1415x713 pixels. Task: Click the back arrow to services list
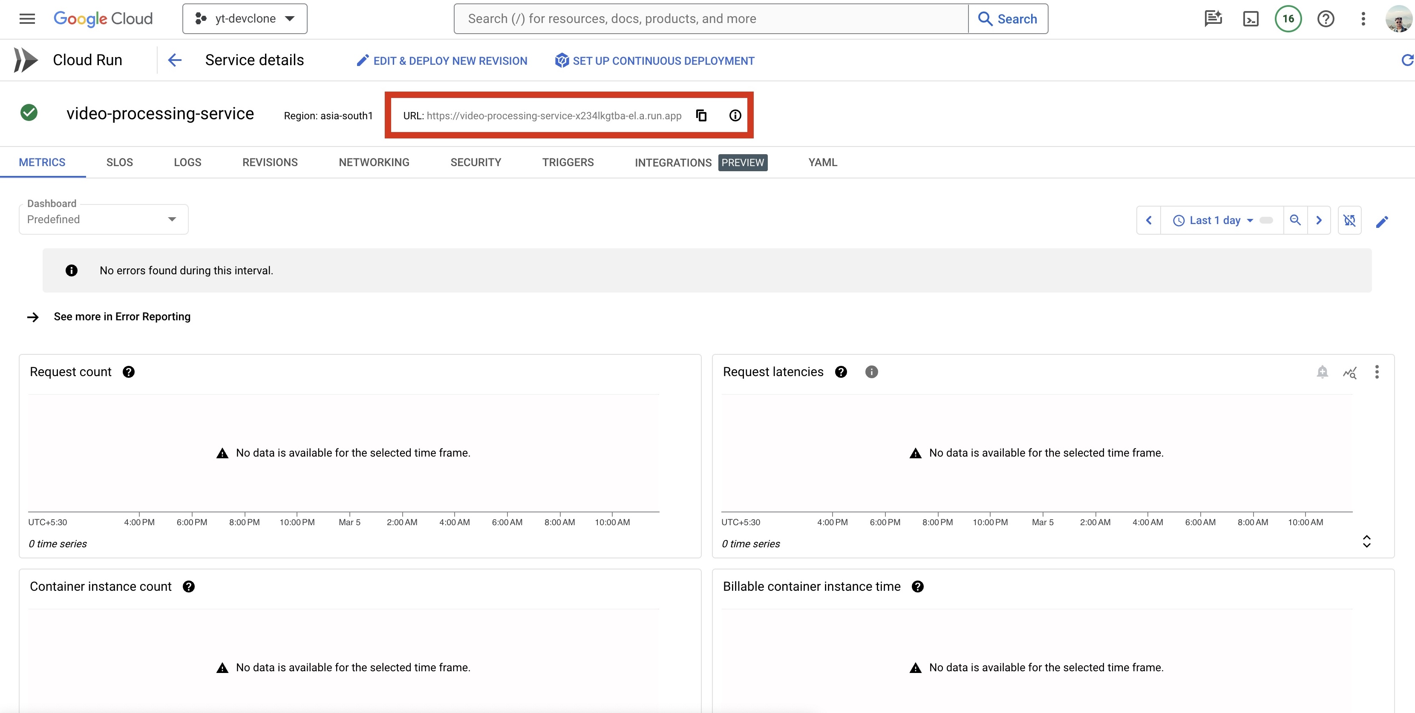point(175,60)
